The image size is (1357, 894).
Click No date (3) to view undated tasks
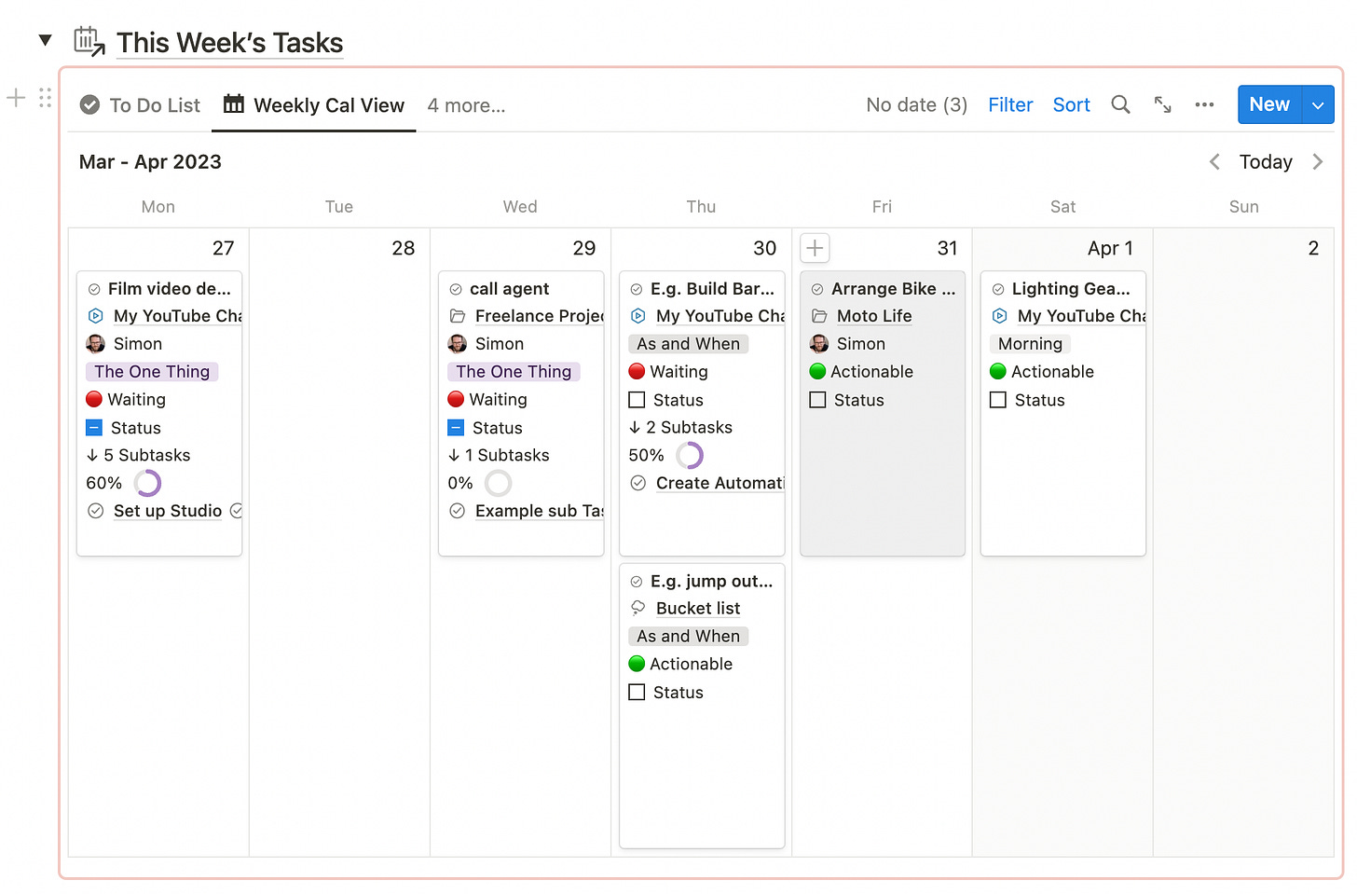click(x=916, y=104)
